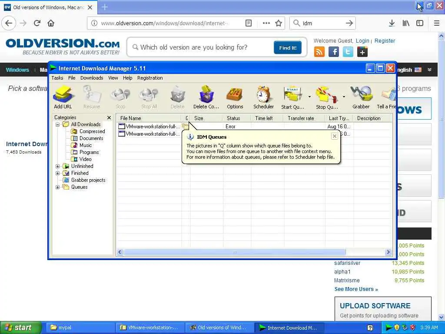Open the Help menu in IDM
Image resolution: width=445 pixels, height=334 pixels.
(127, 78)
